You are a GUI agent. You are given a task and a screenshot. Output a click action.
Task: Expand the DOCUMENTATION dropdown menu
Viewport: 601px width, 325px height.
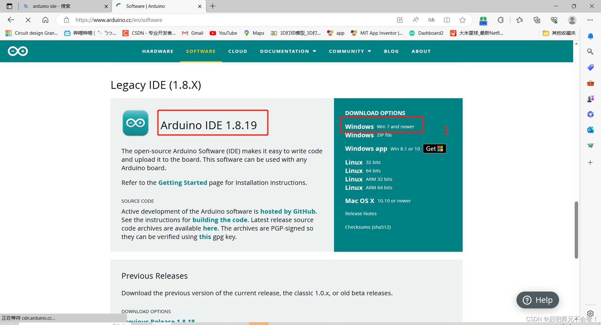(x=288, y=51)
